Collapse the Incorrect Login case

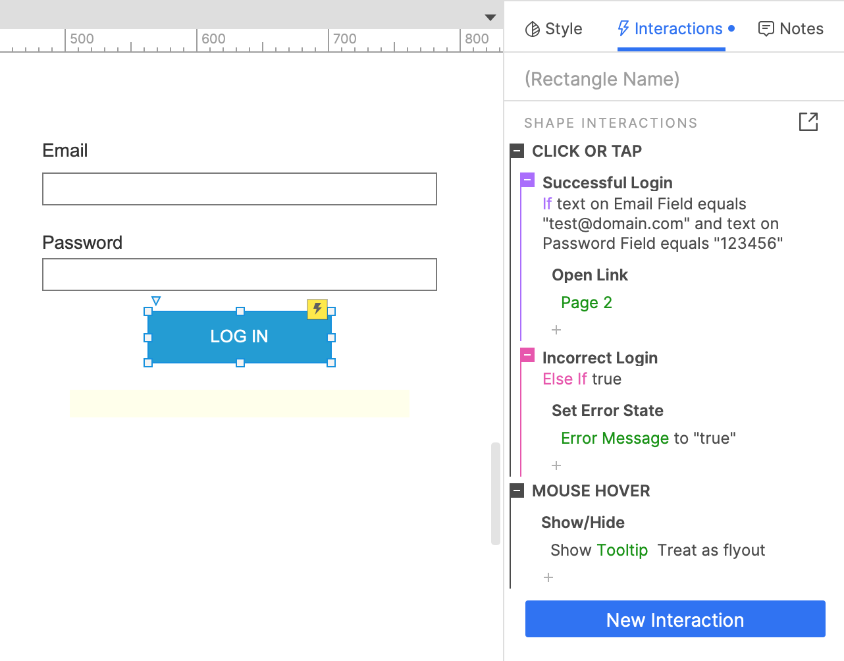527,356
